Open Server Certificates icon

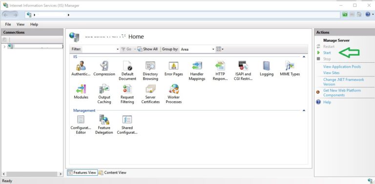click(150, 94)
